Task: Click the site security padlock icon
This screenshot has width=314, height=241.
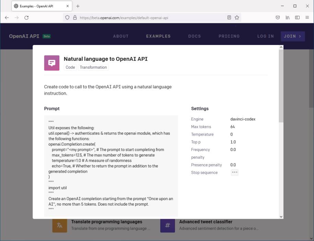Action: pyautogui.click(x=75, y=18)
